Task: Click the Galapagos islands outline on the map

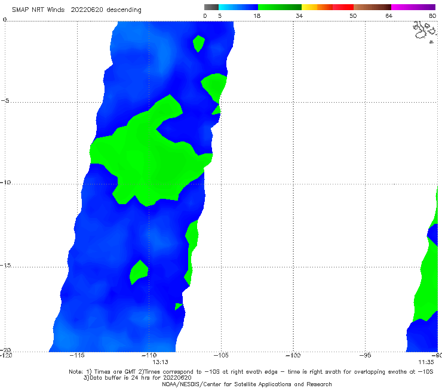Action: [425, 32]
